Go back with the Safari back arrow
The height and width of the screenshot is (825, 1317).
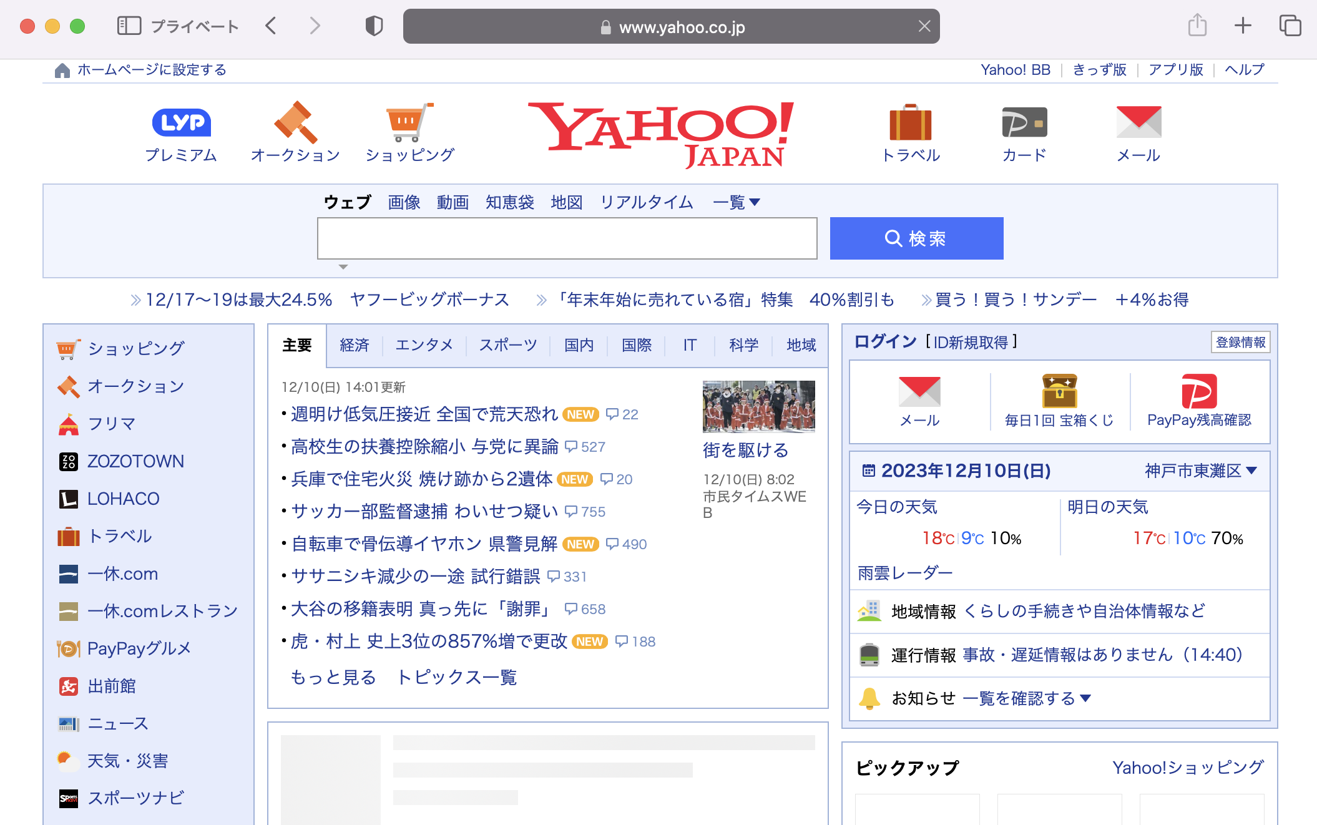[x=270, y=26]
